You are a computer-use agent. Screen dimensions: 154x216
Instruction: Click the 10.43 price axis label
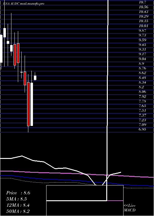pos(144,12)
